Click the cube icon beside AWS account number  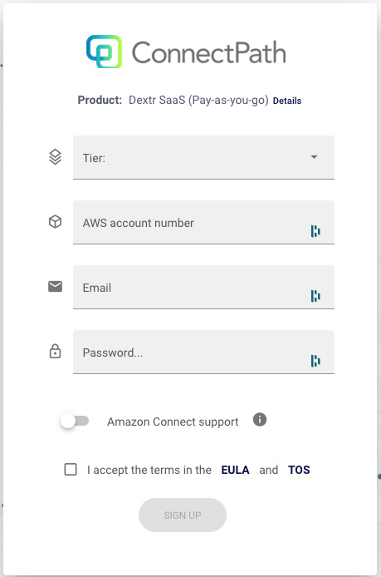[x=55, y=221]
